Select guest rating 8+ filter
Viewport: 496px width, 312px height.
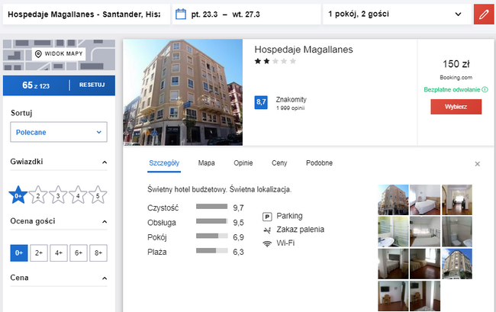98,253
